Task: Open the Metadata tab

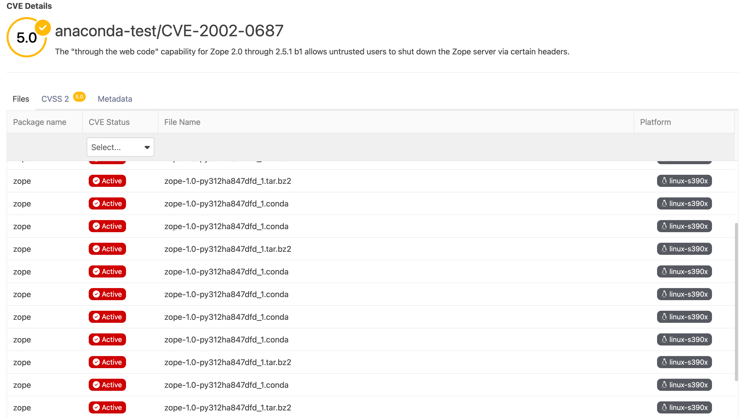Action: (x=115, y=99)
